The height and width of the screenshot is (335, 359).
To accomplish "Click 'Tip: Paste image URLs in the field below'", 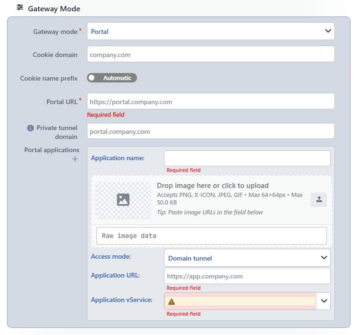I will tap(210, 212).
